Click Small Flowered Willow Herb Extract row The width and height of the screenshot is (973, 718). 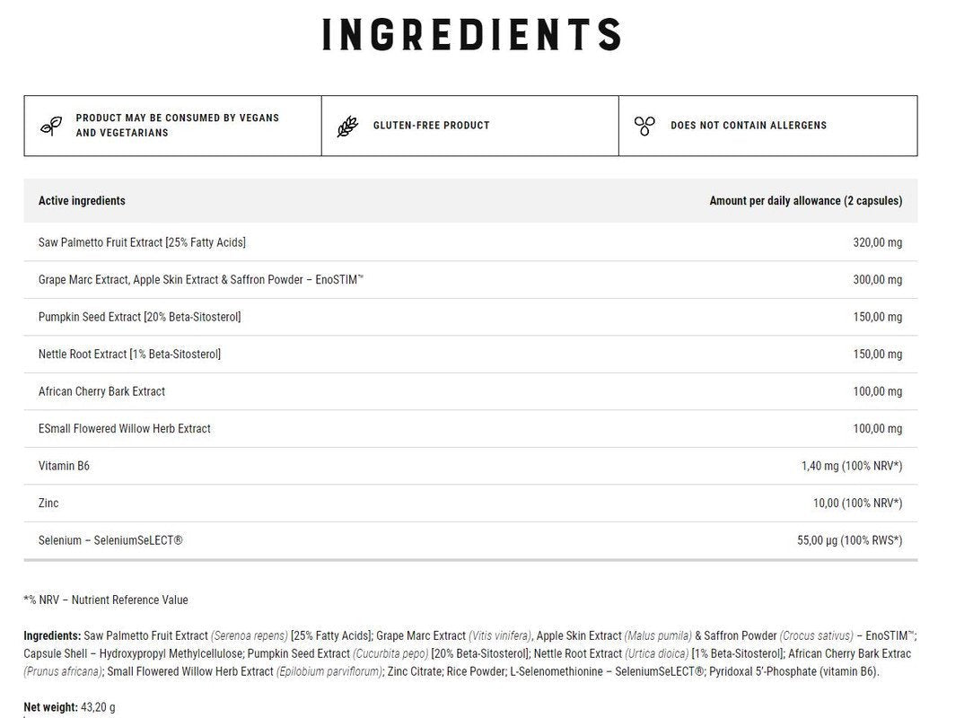(x=124, y=429)
